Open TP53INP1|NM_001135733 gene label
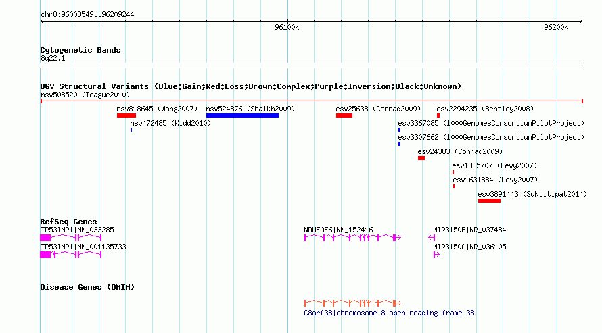 pos(83,247)
